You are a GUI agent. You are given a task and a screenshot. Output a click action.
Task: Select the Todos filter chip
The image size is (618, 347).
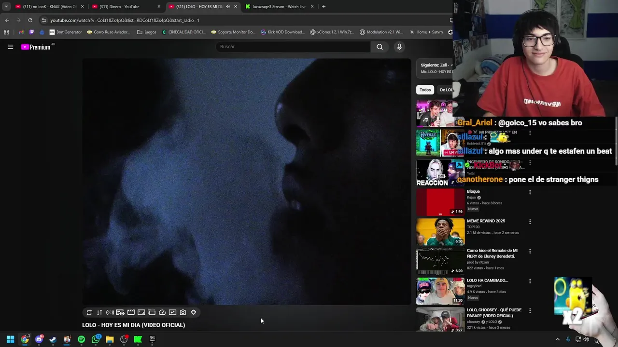point(425,90)
